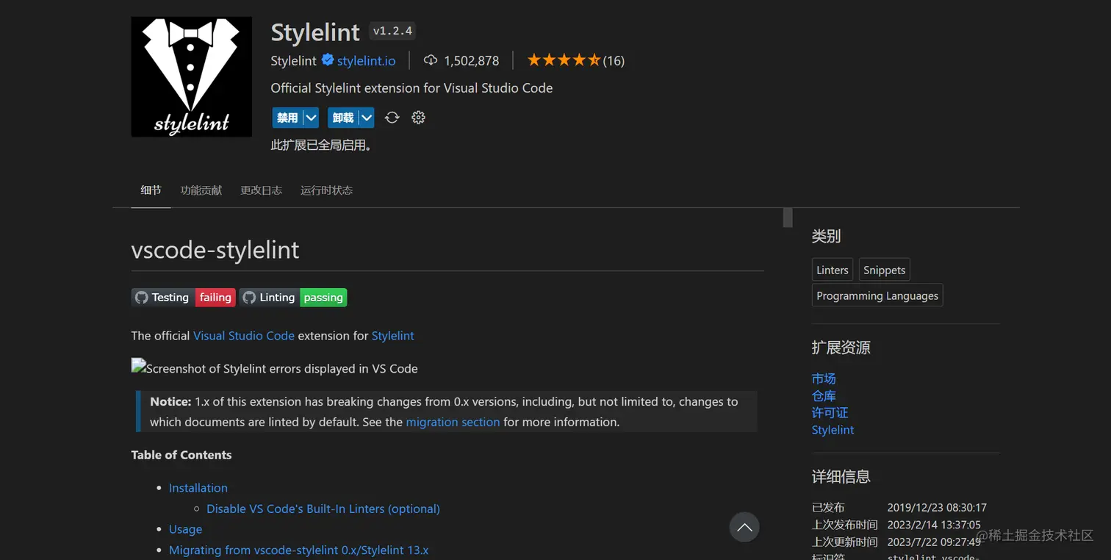Expand the 禁用 dropdown arrow
The height and width of the screenshot is (560, 1111).
(312, 118)
